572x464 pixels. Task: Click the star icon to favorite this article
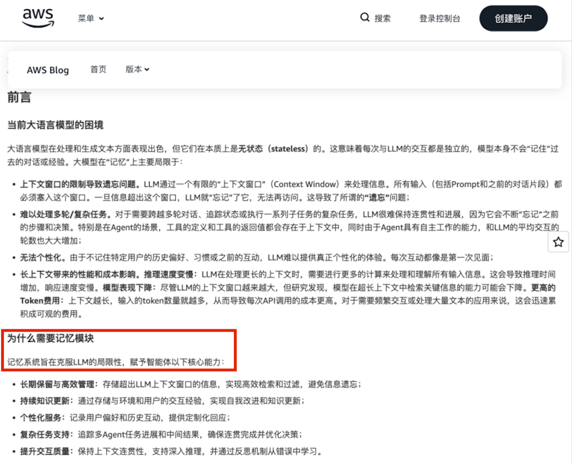click(558, 242)
